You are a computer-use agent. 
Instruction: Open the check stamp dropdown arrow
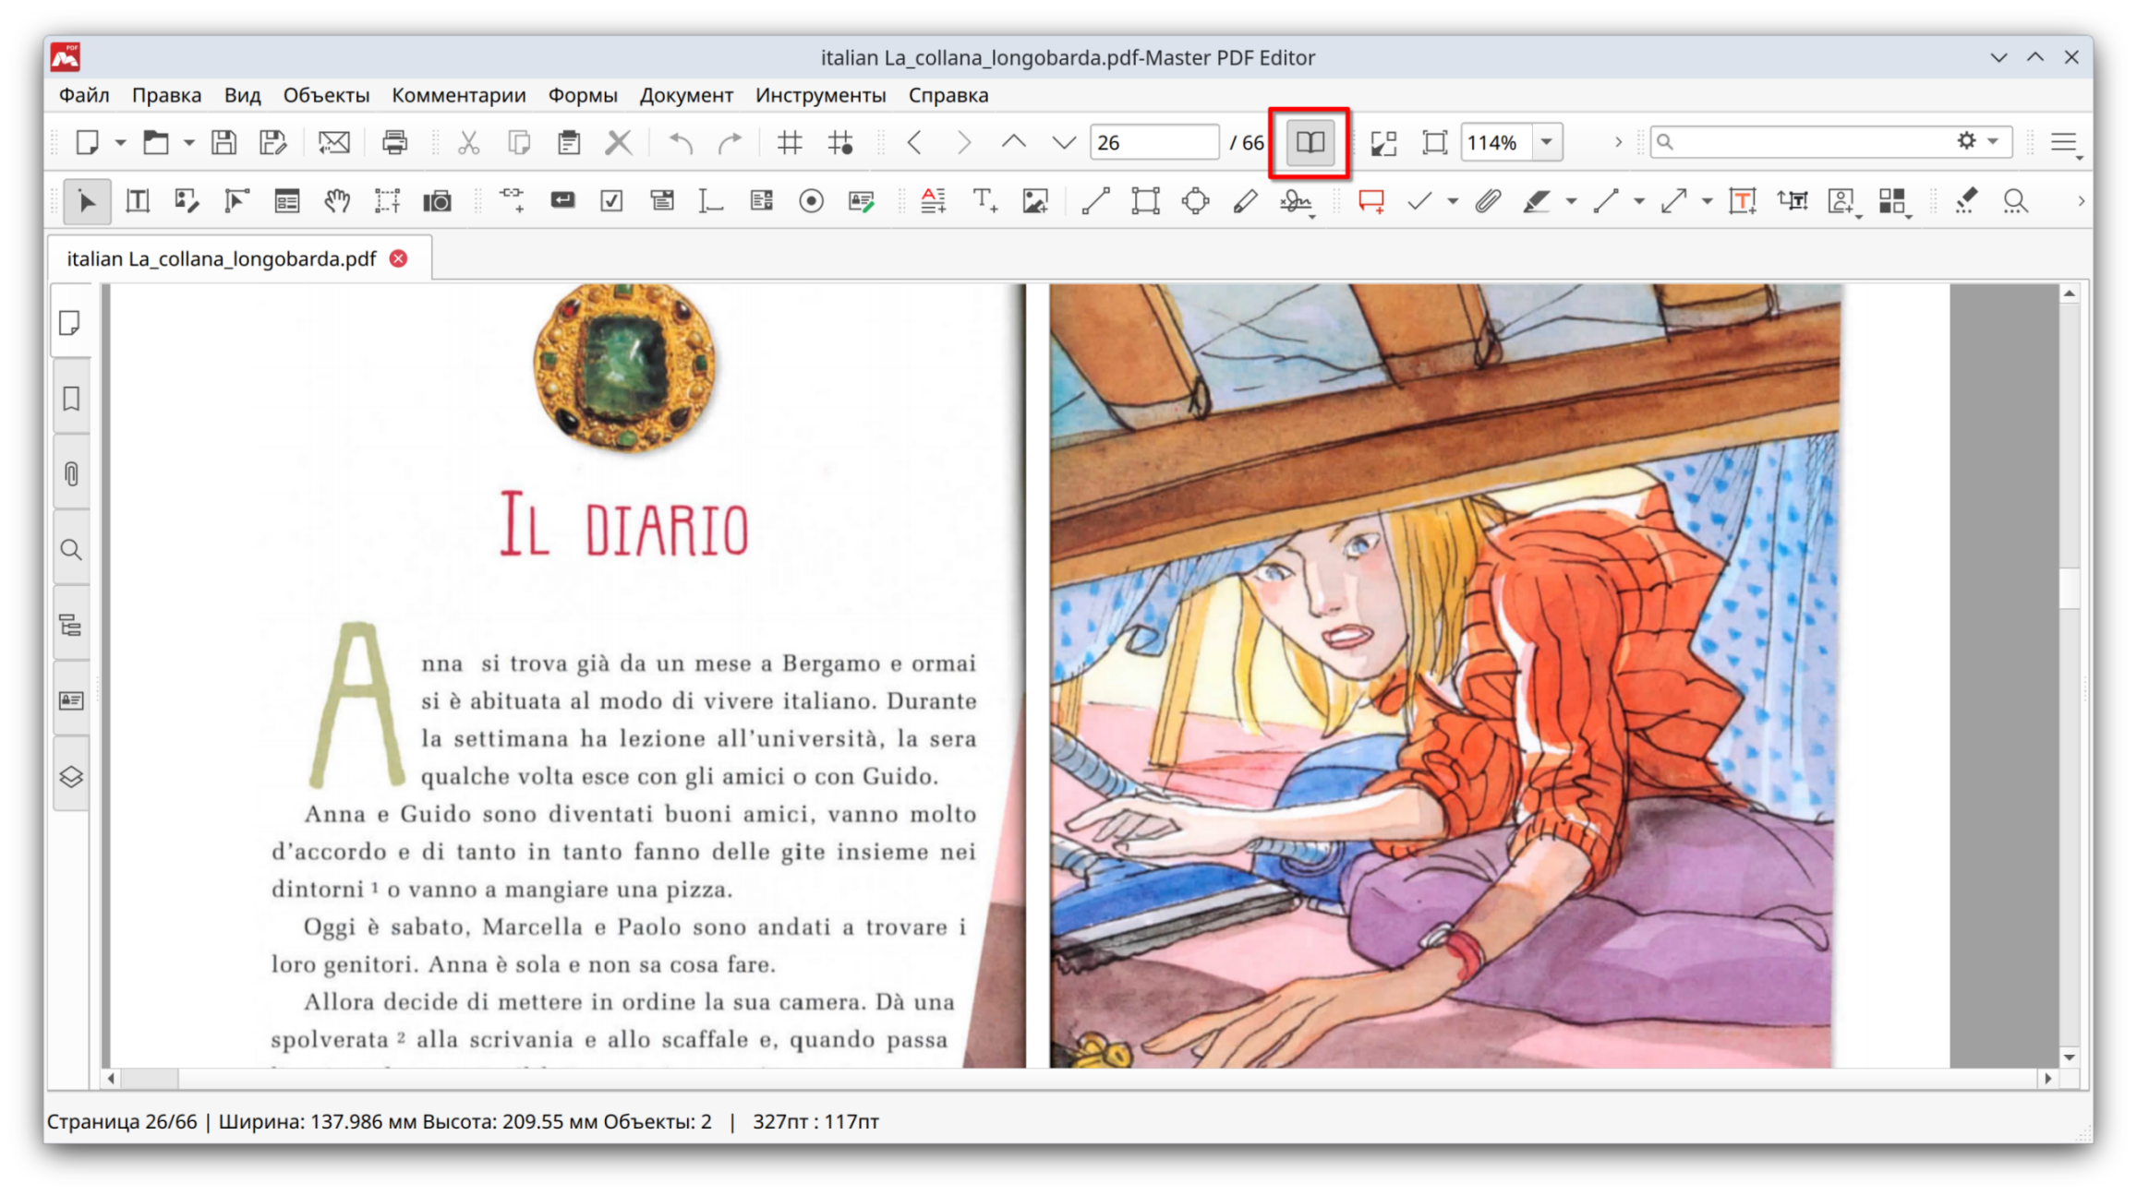click(1453, 201)
